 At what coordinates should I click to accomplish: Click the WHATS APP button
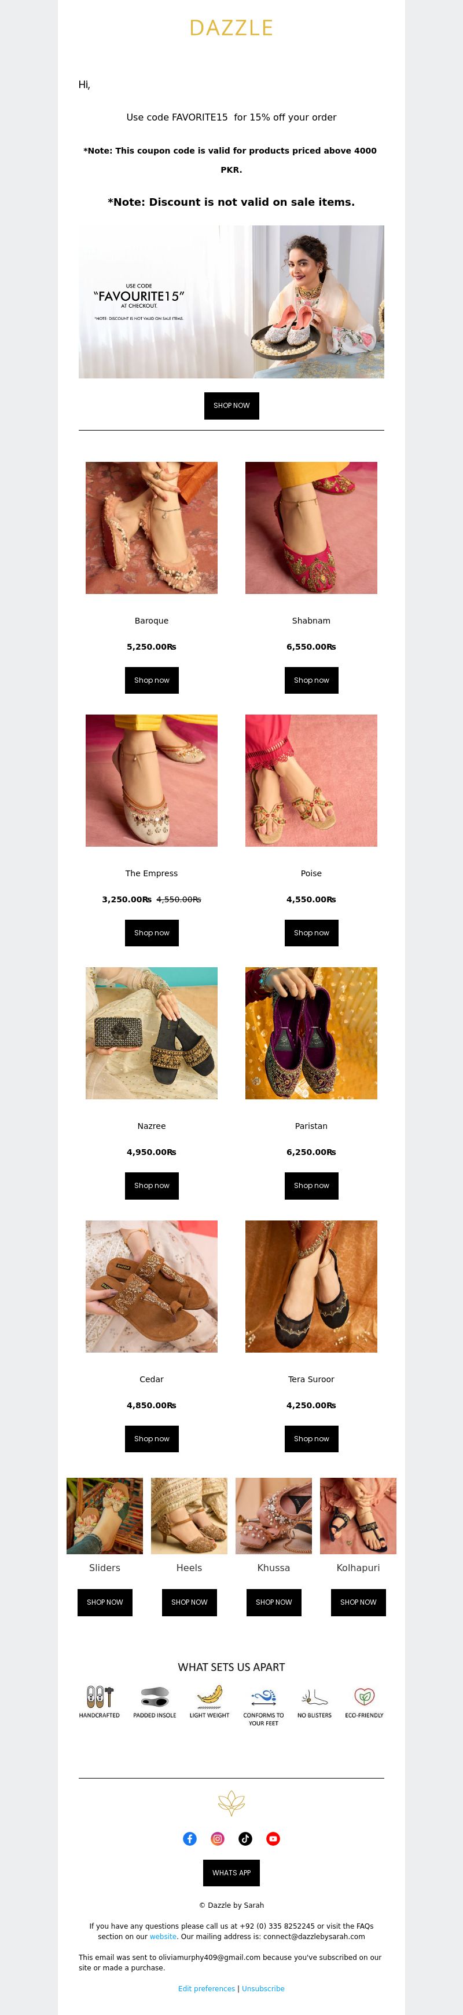pyautogui.click(x=232, y=1872)
